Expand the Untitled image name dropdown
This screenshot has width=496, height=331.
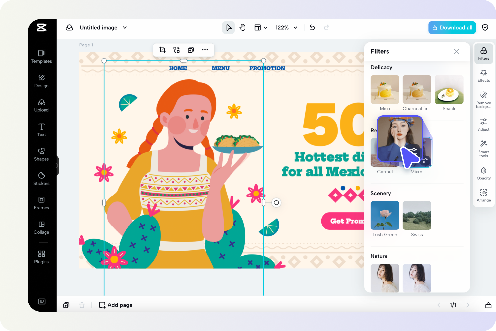tap(125, 28)
